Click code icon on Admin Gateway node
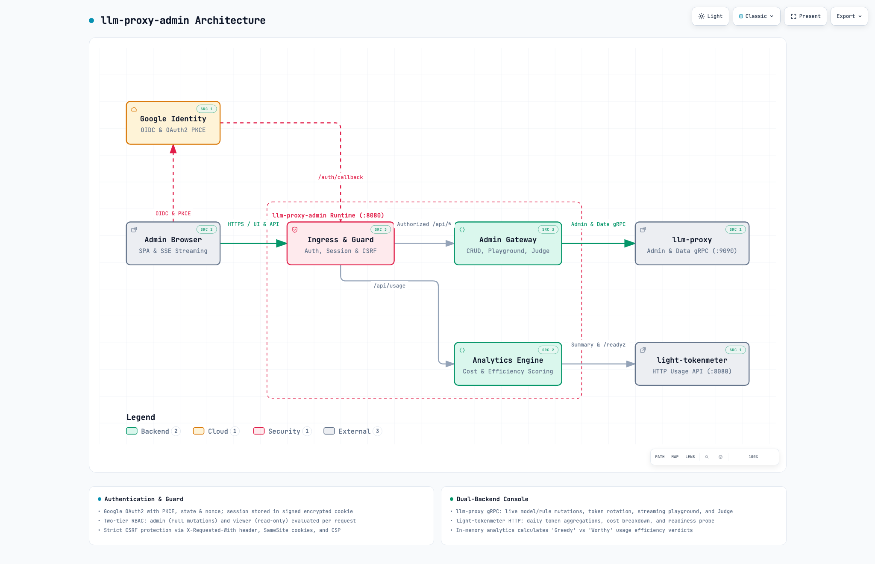The width and height of the screenshot is (875, 564). [x=462, y=229]
